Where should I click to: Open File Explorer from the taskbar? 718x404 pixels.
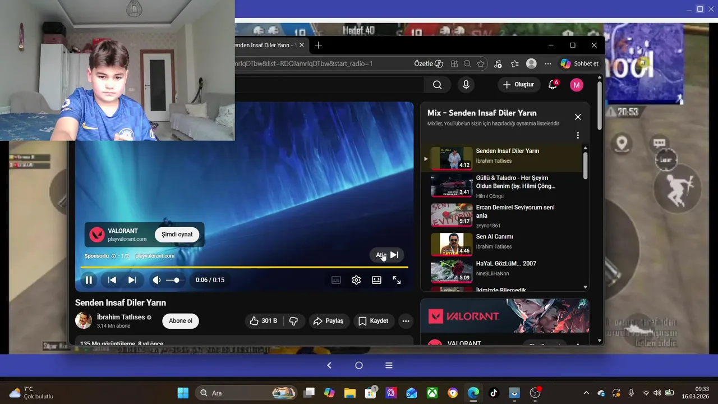(350, 393)
